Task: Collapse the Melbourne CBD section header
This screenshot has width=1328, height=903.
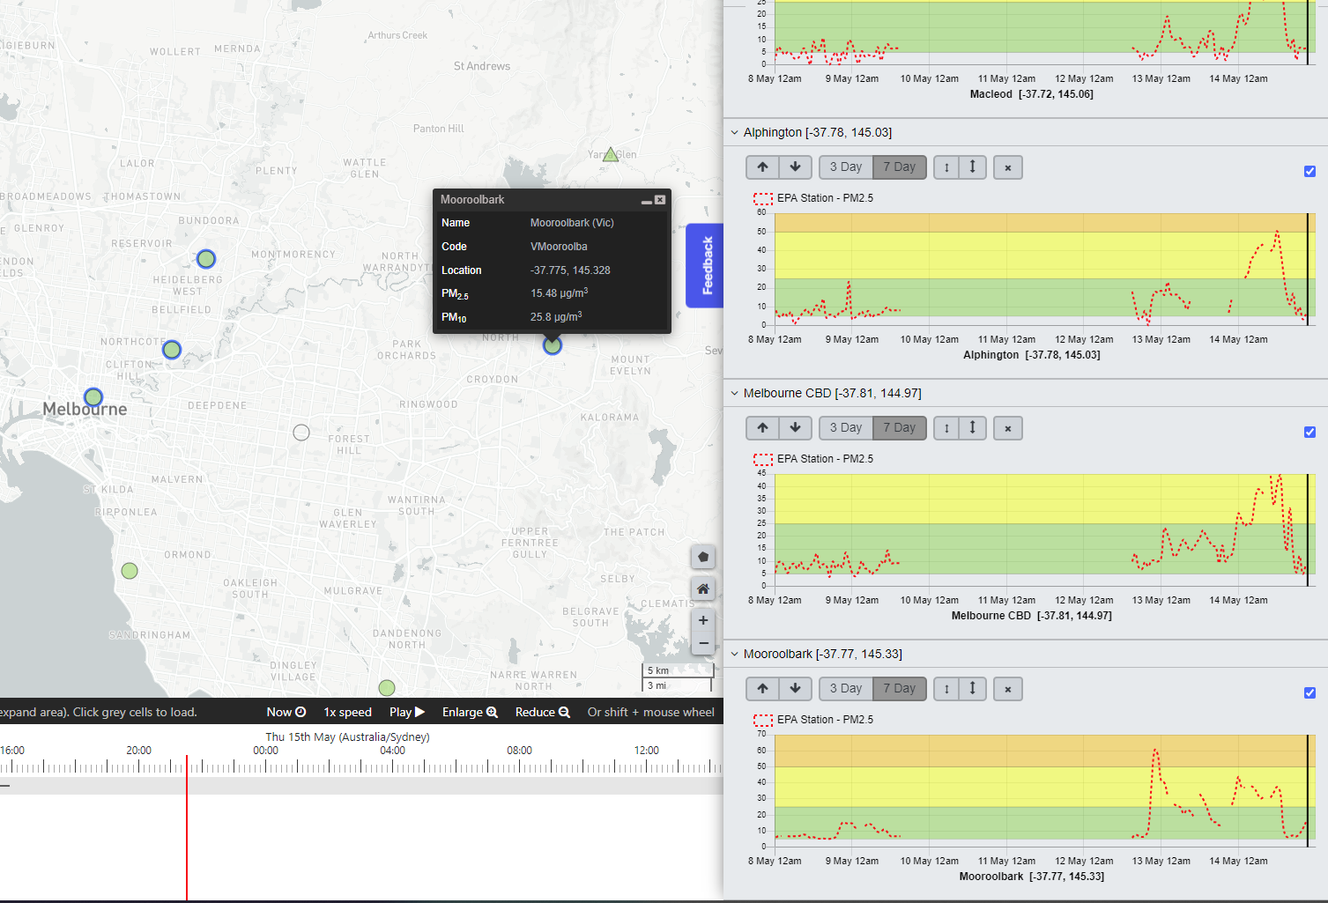Action: (734, 394)
